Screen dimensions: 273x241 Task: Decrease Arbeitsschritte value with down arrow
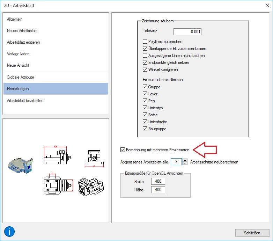(x=185, y=163)
